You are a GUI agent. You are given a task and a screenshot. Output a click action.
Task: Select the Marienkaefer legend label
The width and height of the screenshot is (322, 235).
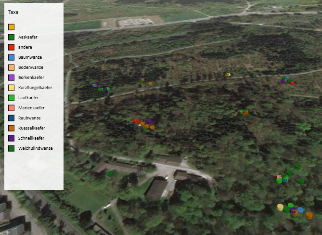pos(31,108)
